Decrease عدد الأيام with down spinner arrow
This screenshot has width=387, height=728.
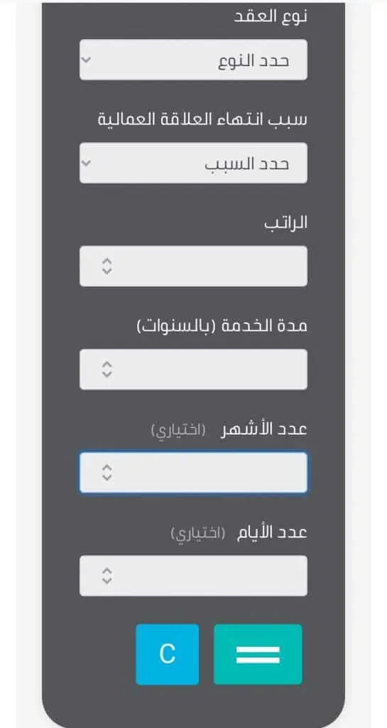(107, 580)
